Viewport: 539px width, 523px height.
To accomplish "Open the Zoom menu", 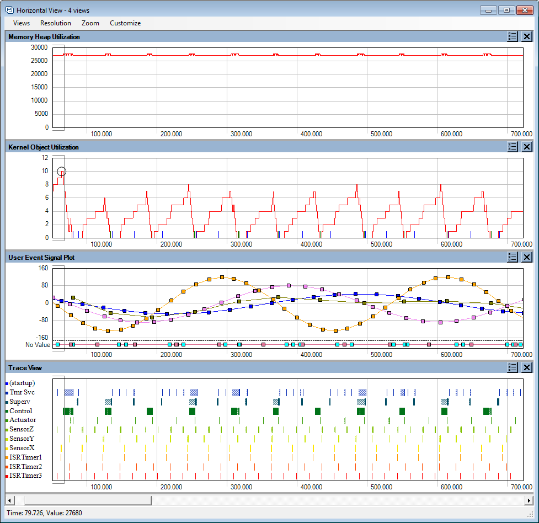I will click(x=90, y=23).
